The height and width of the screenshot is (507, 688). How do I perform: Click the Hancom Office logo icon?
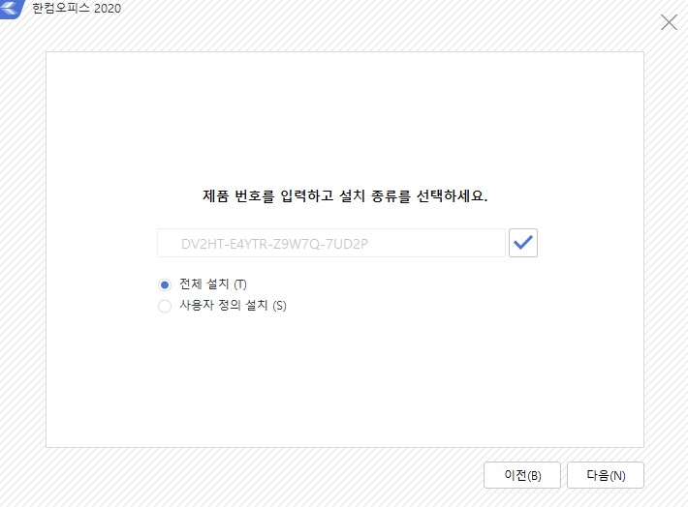12,9
